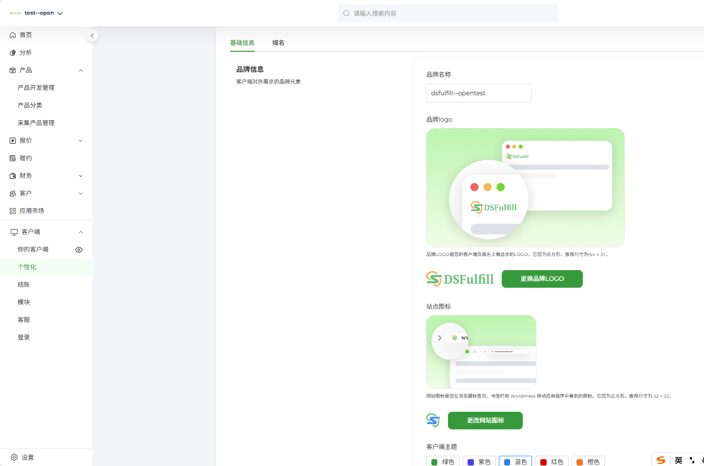Click the Sogou input method icon
This screenshot has height=466, width=704.
[x=661, y=460]
